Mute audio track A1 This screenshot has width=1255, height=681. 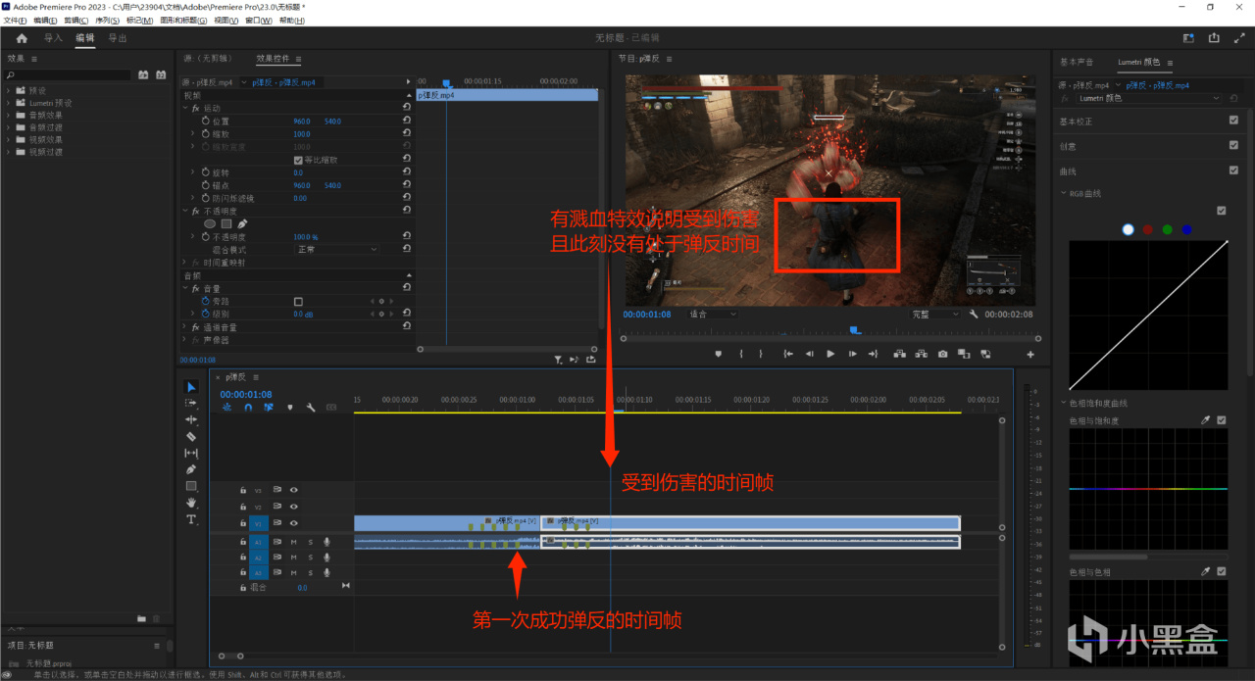(293, 541)
